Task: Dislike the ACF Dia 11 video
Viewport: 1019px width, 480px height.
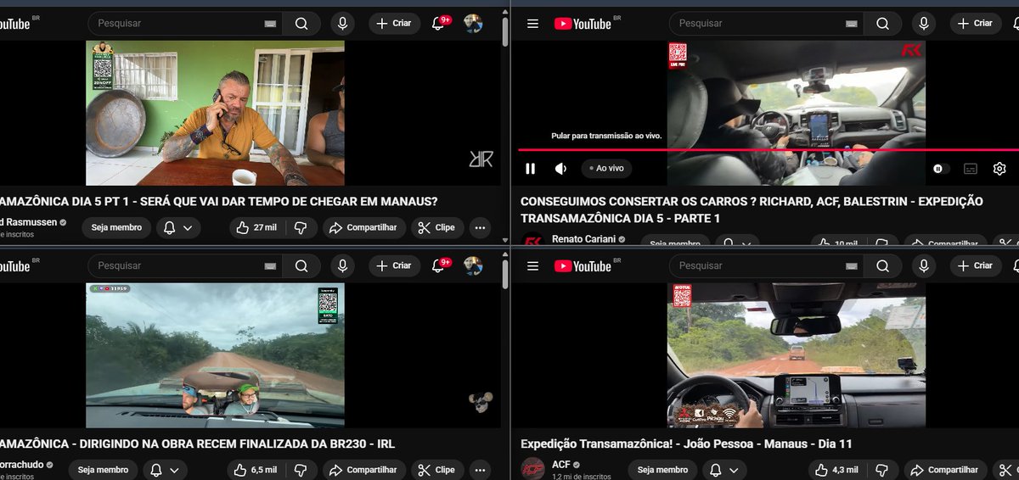Action: 881,470
